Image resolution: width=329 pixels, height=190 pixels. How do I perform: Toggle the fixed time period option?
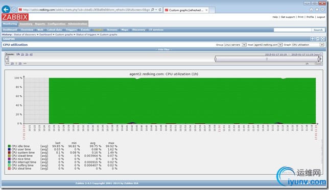pos(318,64)
